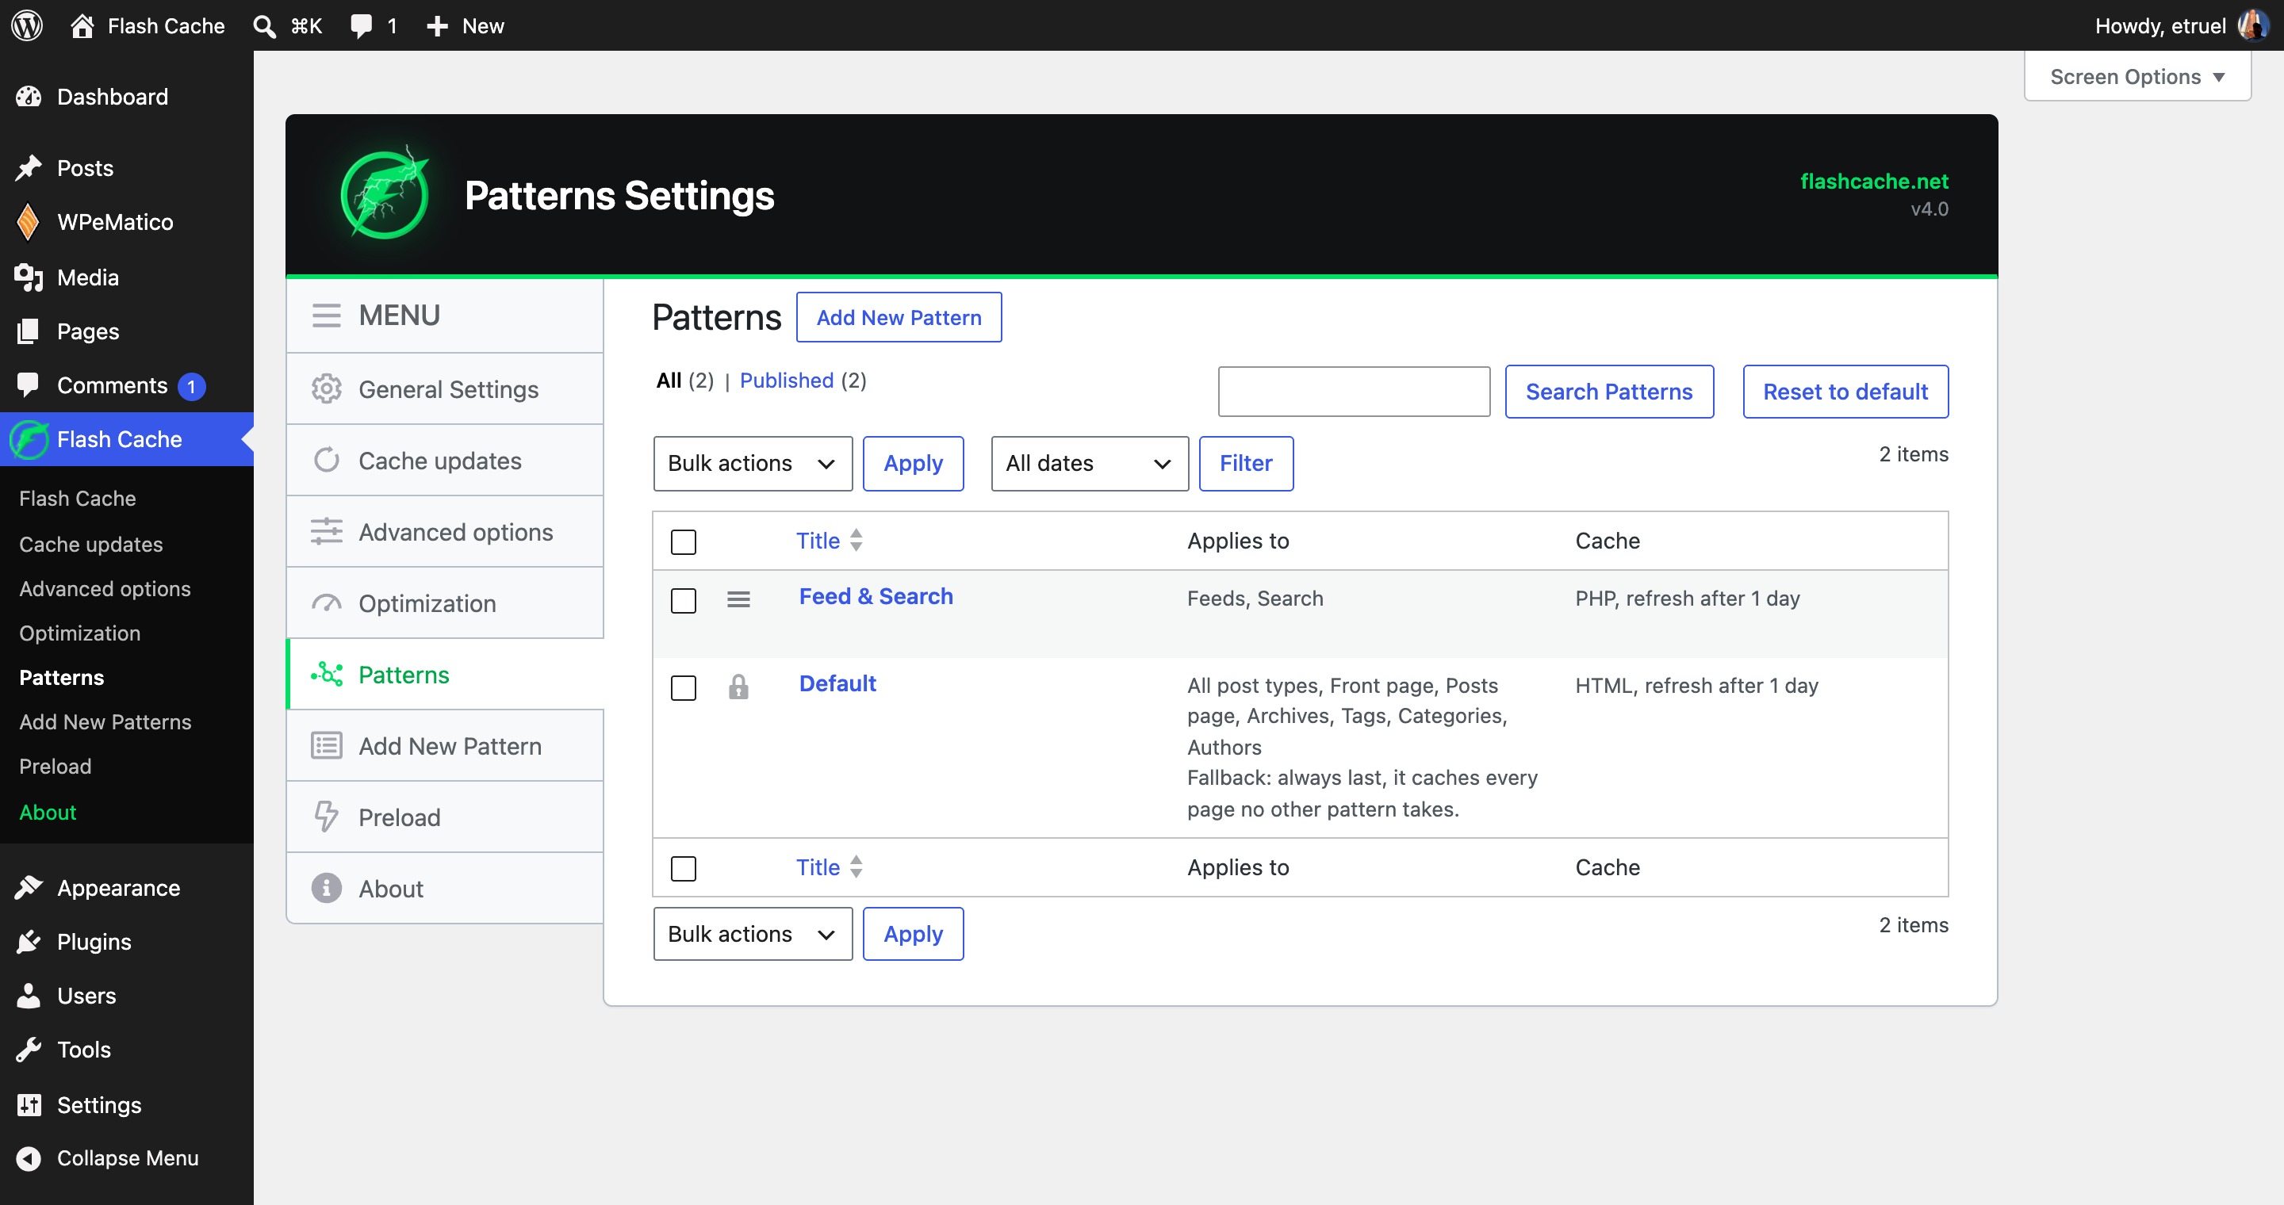Click the hamburger MENU icon

pyautogui.click(x=326, y=316)
